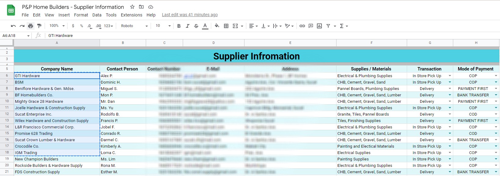The height and width of the screenshot is (176, 500).
Task: Select row 9 header
Action: coord(7,95)
